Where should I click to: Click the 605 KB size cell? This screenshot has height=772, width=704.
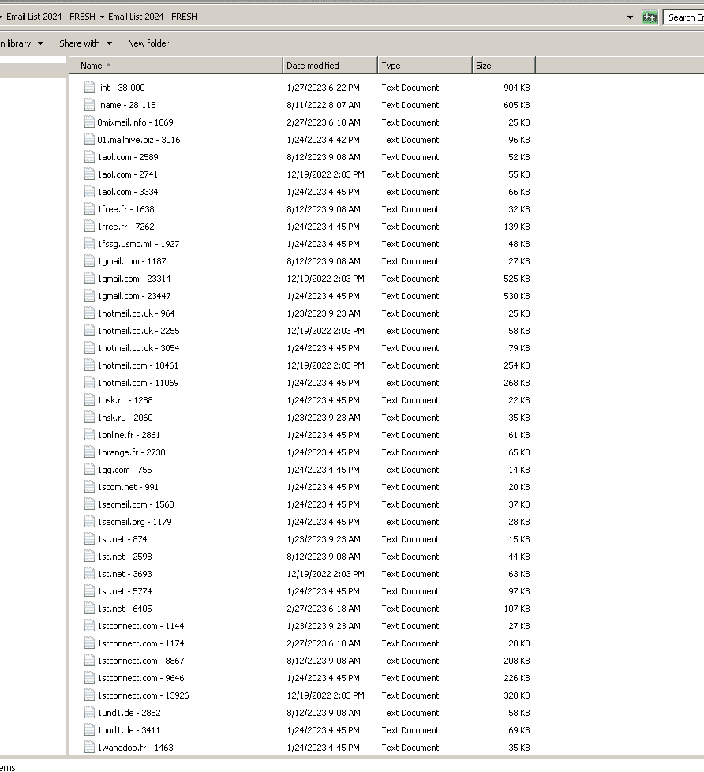(516, 105)
